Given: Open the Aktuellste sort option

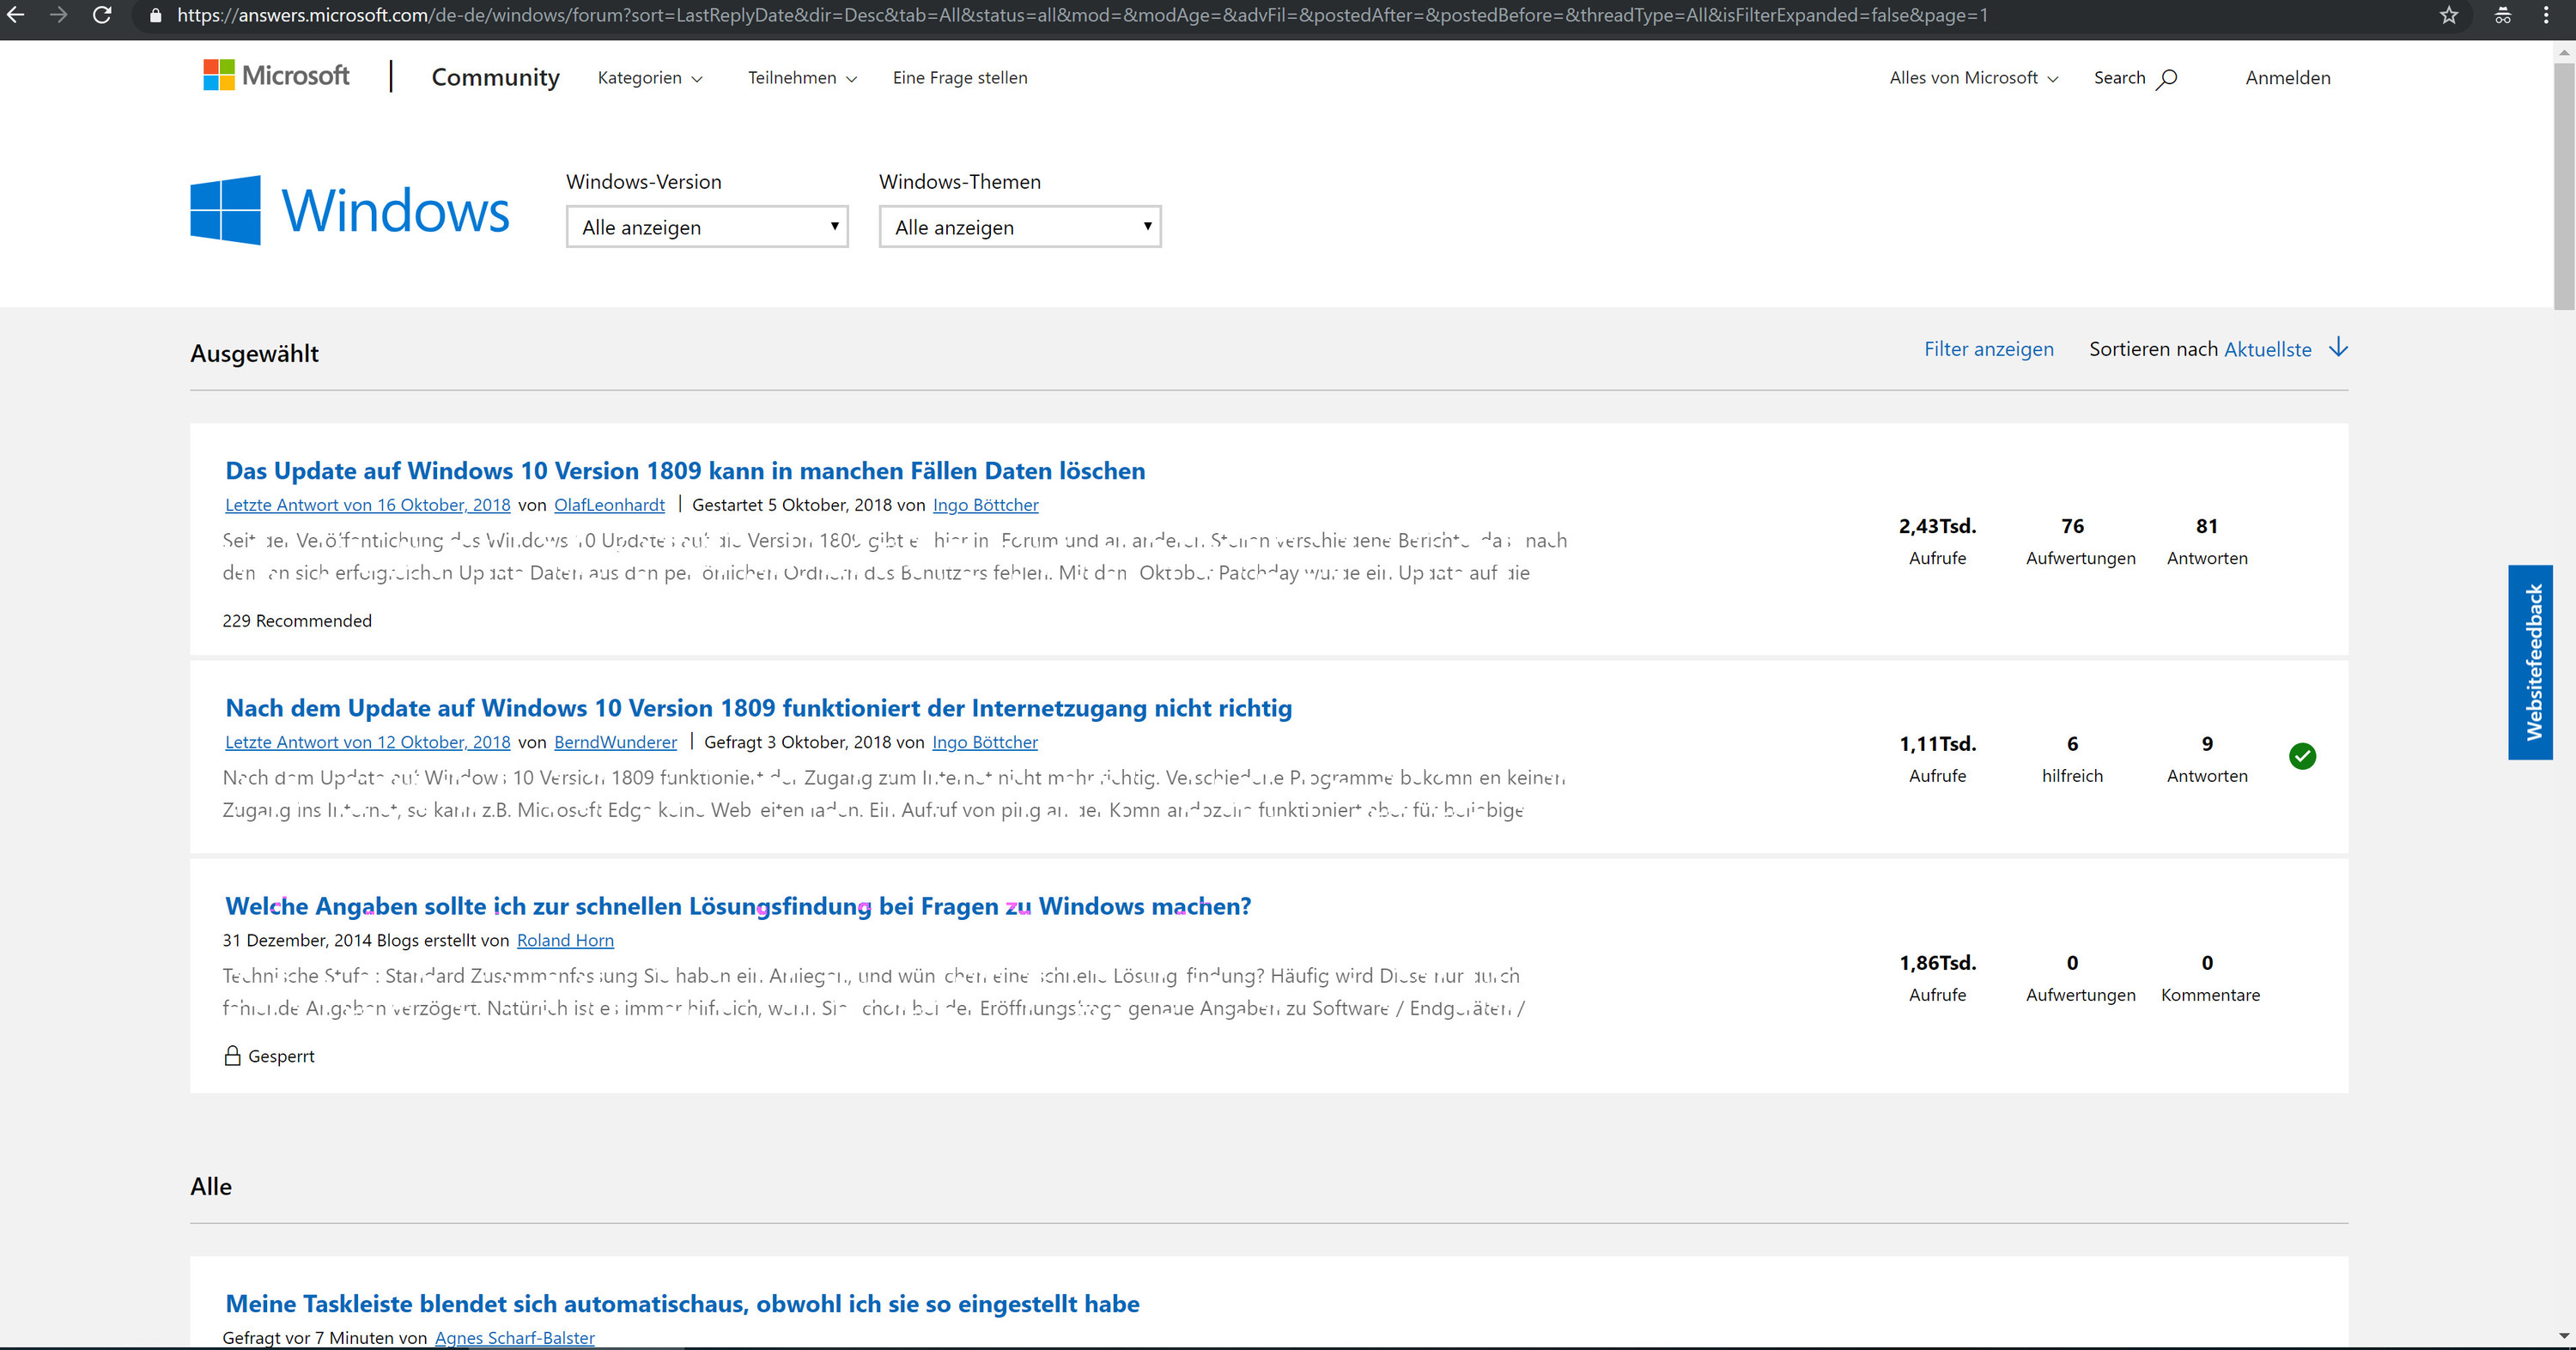Looking at the screenshot, I should [2267, 350].
